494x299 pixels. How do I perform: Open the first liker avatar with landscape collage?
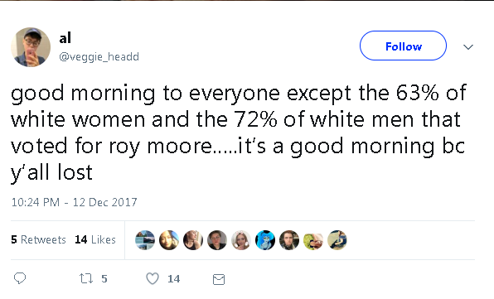[x=145, y=240]
